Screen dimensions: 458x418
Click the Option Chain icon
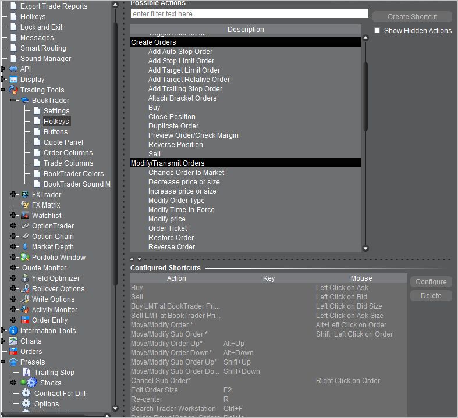[x=25, y=236]
